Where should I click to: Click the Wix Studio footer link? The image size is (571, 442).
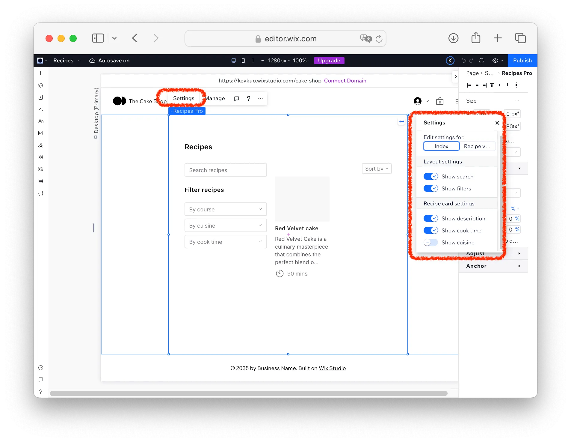point(332,368)
